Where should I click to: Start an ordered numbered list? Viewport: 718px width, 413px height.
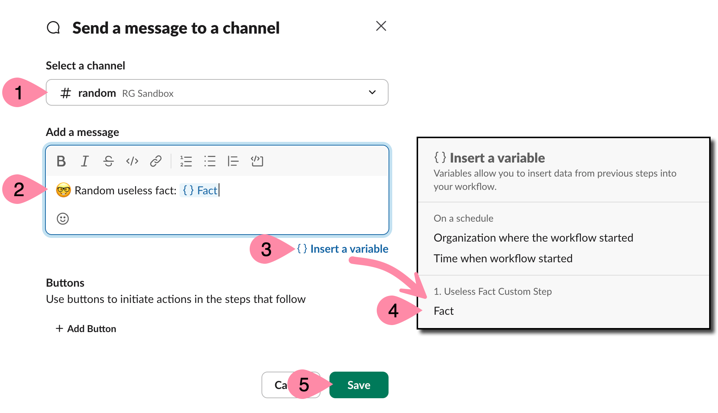click(186, 161)
